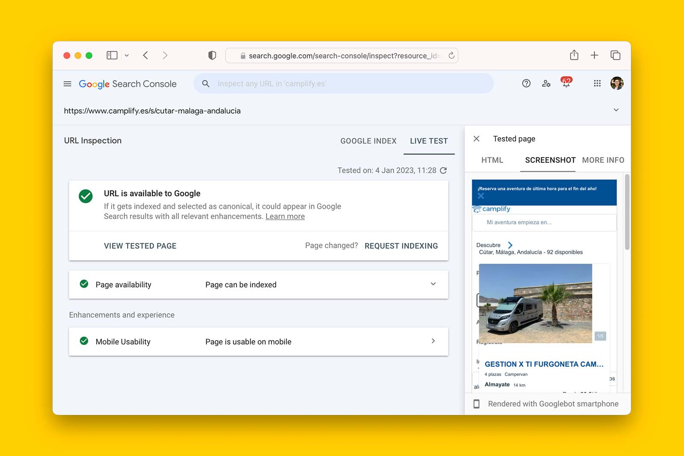Open a new Safari tab
This screenshot has height=456, width=684.
pos(594,55)
